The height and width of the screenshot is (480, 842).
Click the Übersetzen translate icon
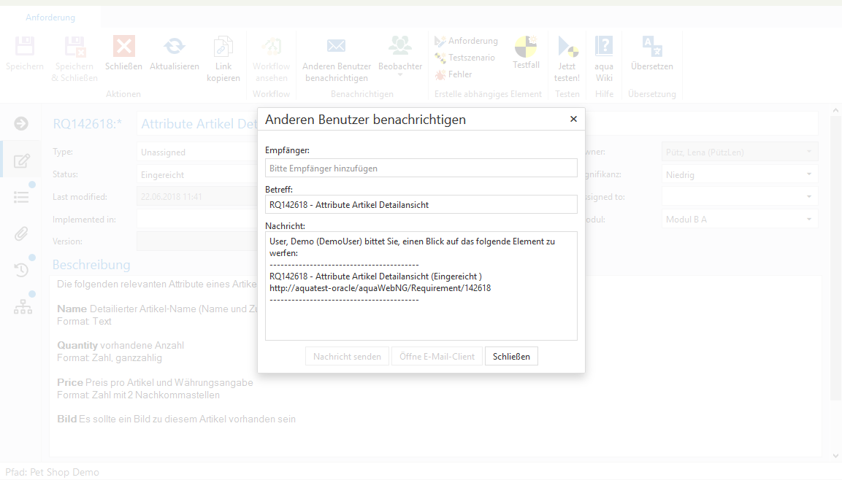click(x=651, y=48)
